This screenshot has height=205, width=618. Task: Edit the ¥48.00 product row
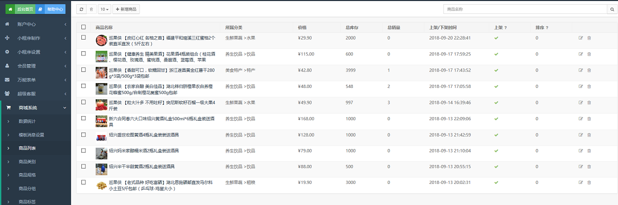[x=581, y=86]
